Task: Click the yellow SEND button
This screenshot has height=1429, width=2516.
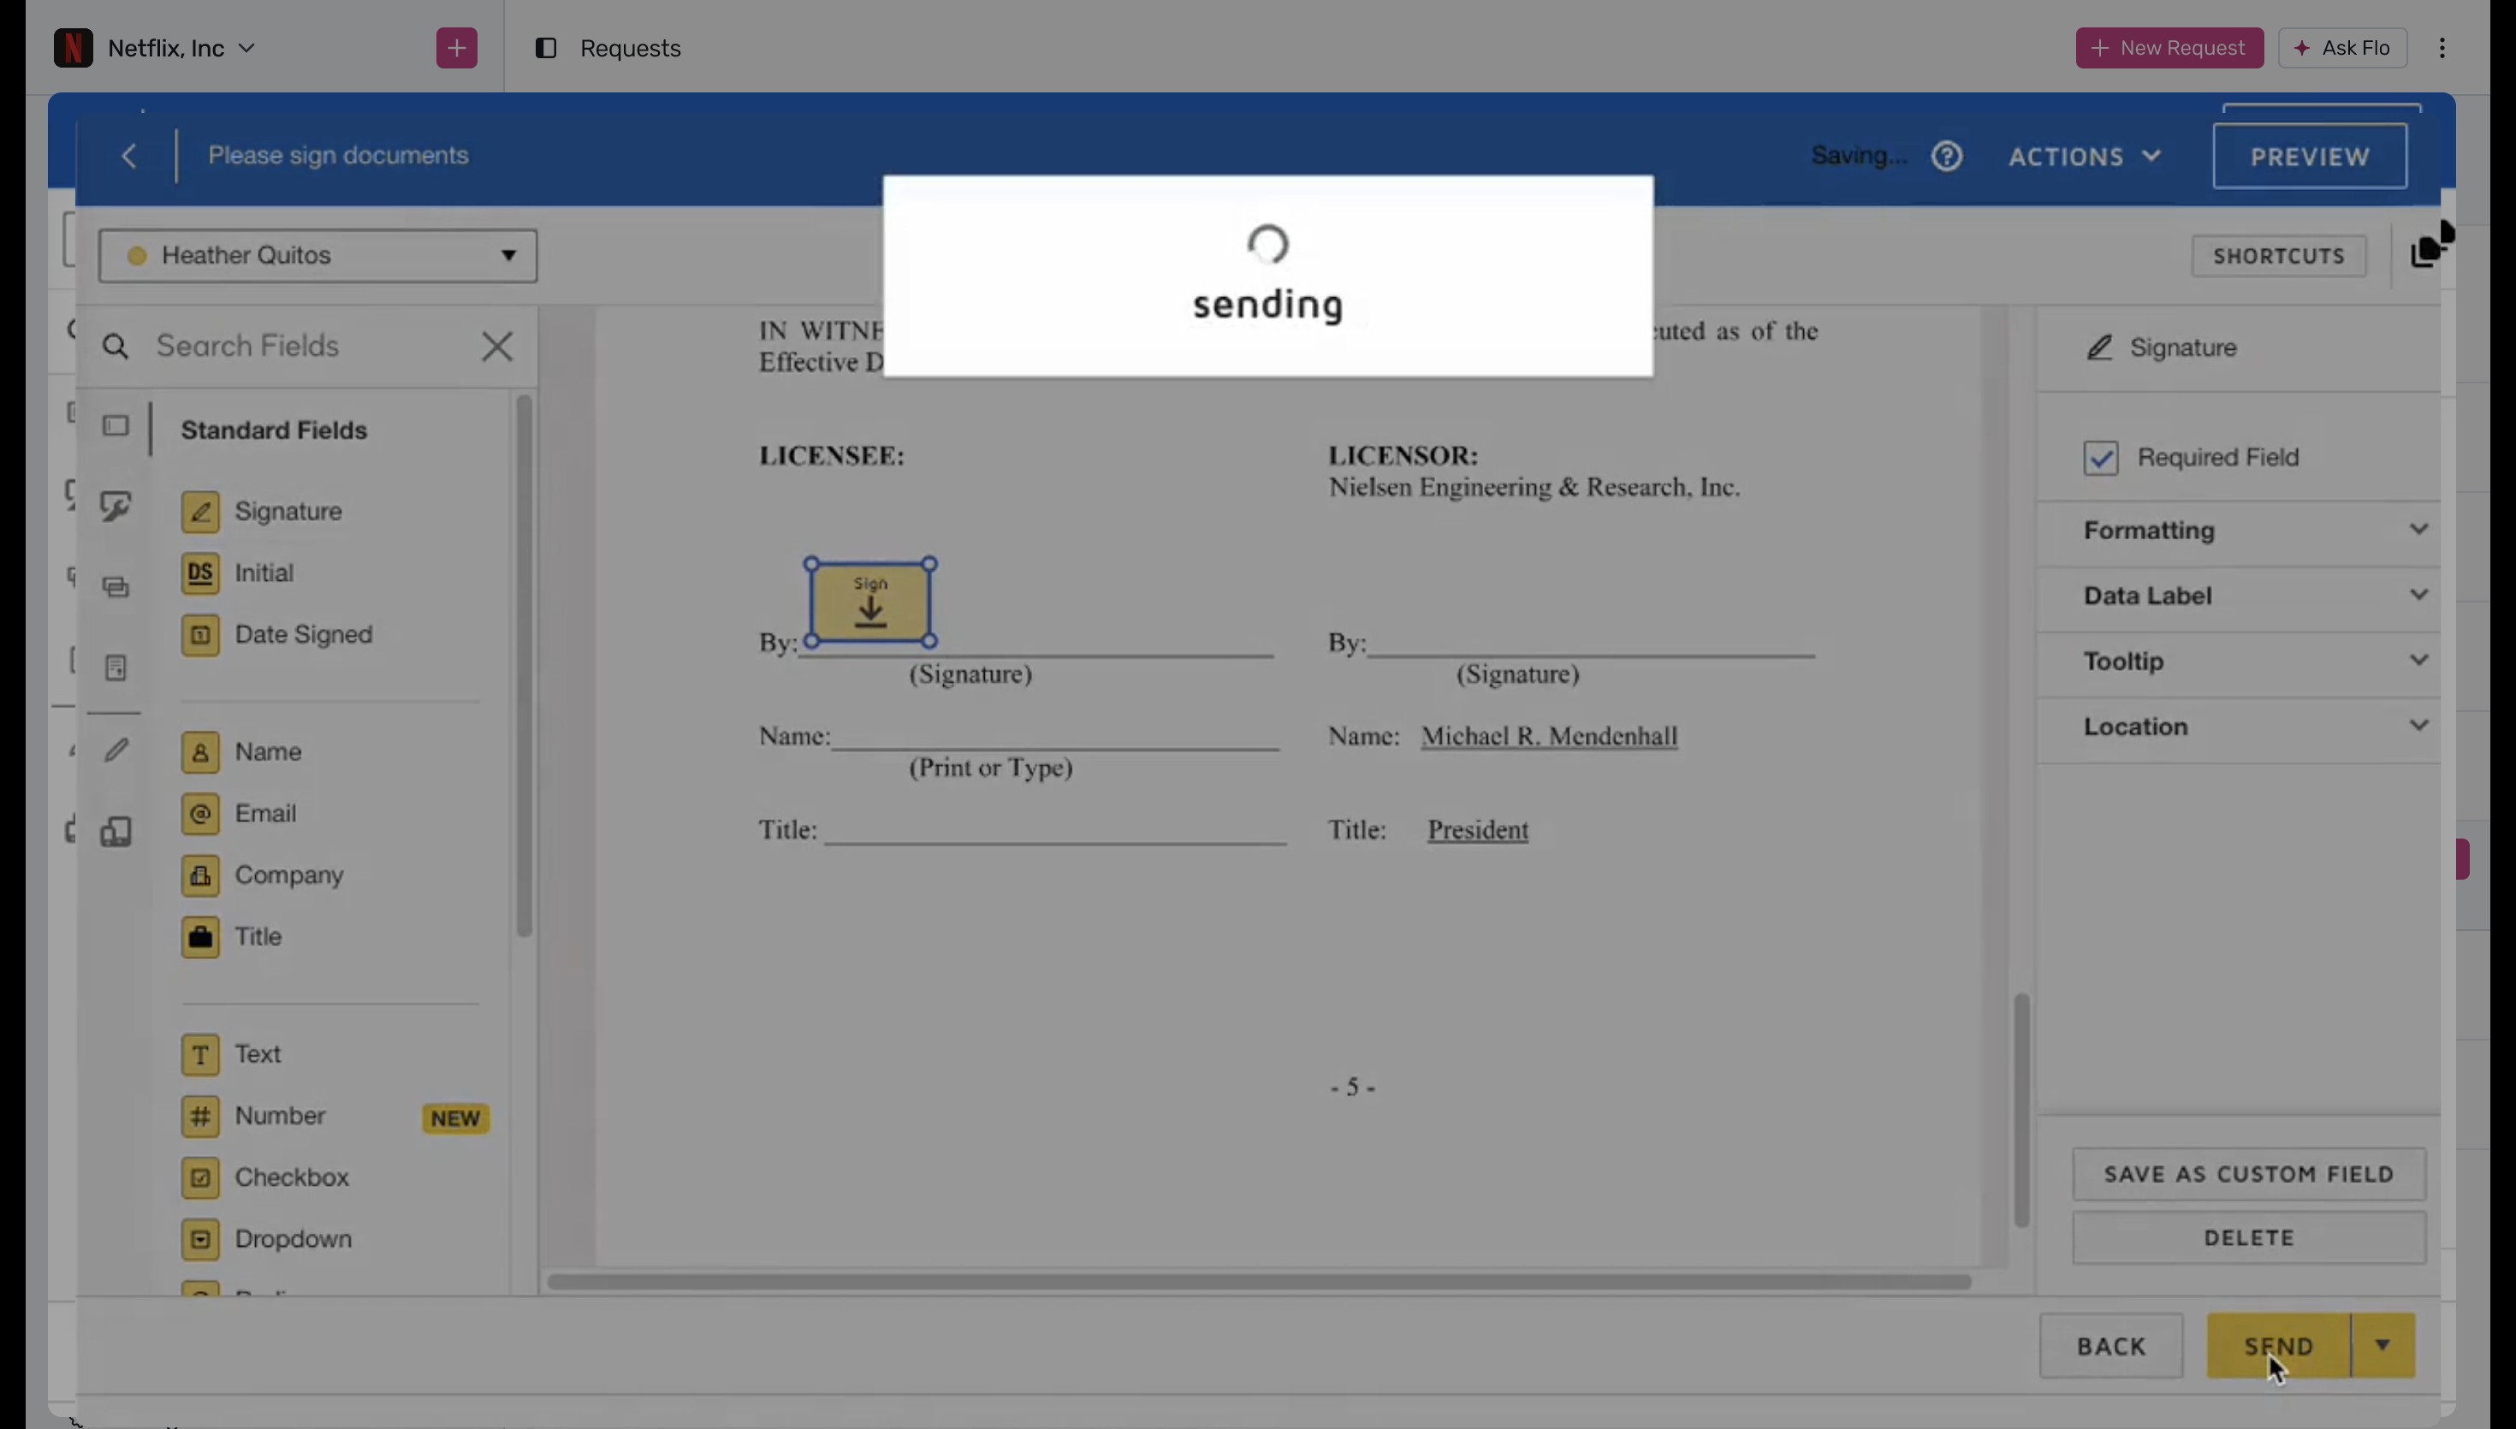Action: [2279, 1347]
